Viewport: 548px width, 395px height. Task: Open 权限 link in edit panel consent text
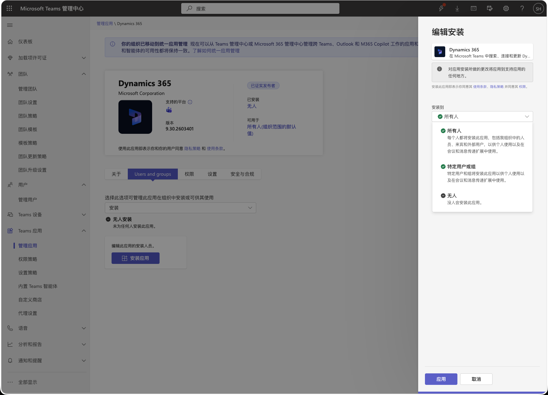click(522, 87)
